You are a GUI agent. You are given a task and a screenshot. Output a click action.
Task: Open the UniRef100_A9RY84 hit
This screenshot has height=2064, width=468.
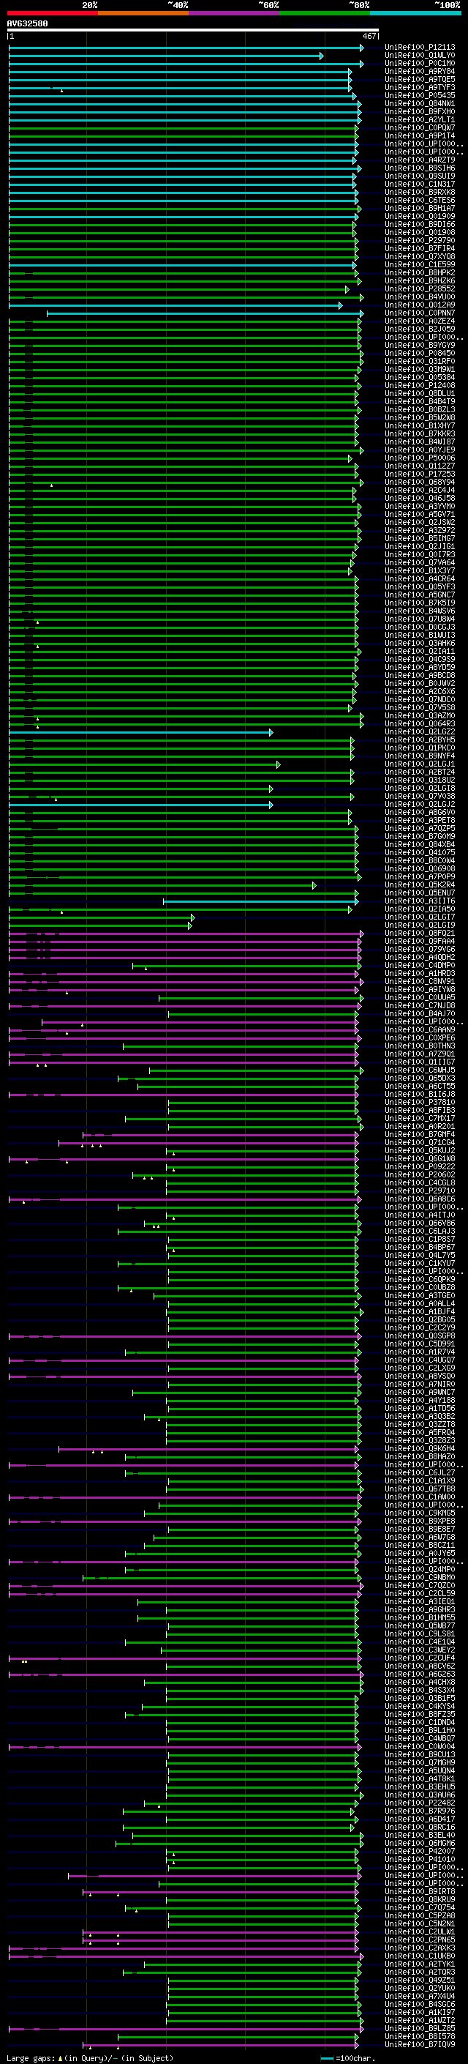point(420,71)
